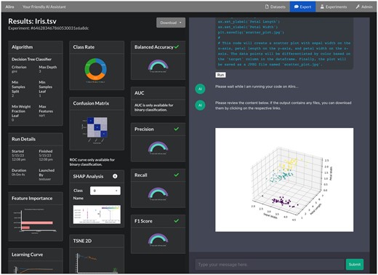Click the Run Details panel header

click(36, 139)
